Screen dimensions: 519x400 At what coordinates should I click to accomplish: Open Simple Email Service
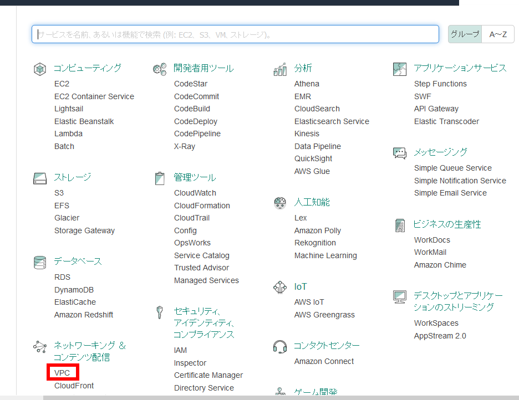(450, 193)
